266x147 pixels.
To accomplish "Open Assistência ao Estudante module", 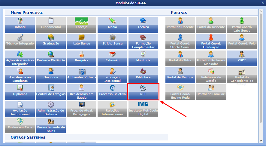I will 20,75.
